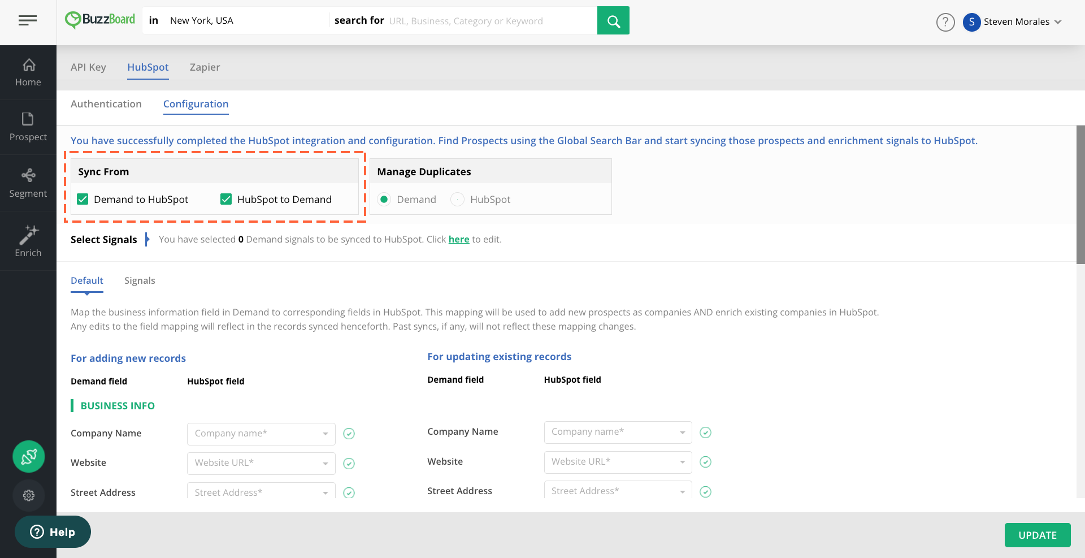The image size is (1085, 558).
Task: Click the 'For updating existing records' heading
Action: pyautogui.click(x=500, y=357)
